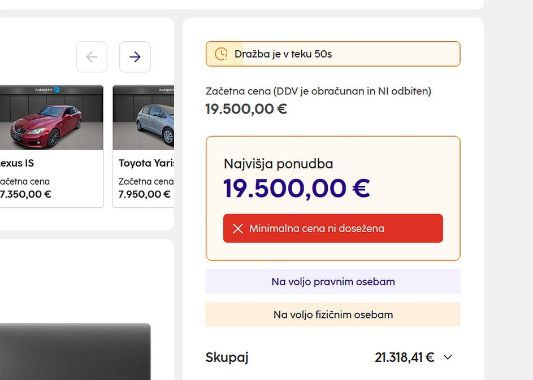The width and height of the screenshot is (533, 380).
Task: Click the clock icon in the auction banner
Action: [221, 54]
